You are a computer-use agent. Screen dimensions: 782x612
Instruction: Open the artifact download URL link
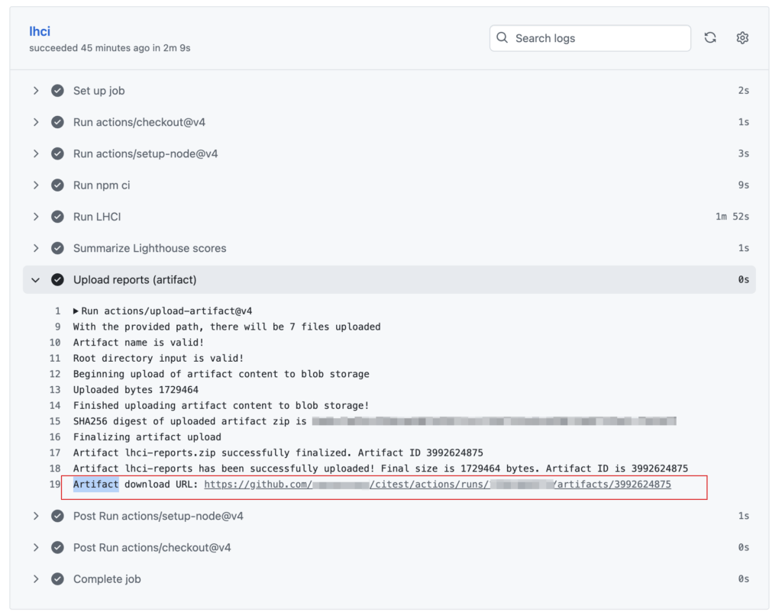click(x=437, y=485)
